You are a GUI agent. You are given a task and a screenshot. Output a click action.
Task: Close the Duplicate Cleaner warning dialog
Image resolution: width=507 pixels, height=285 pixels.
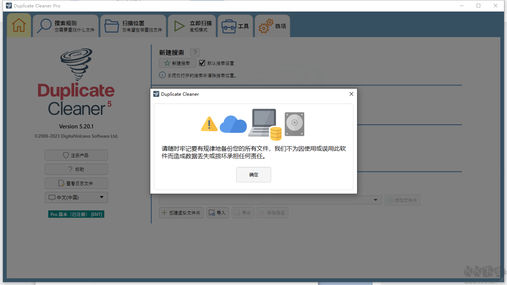pyautogui.click(x=351, y=94)
